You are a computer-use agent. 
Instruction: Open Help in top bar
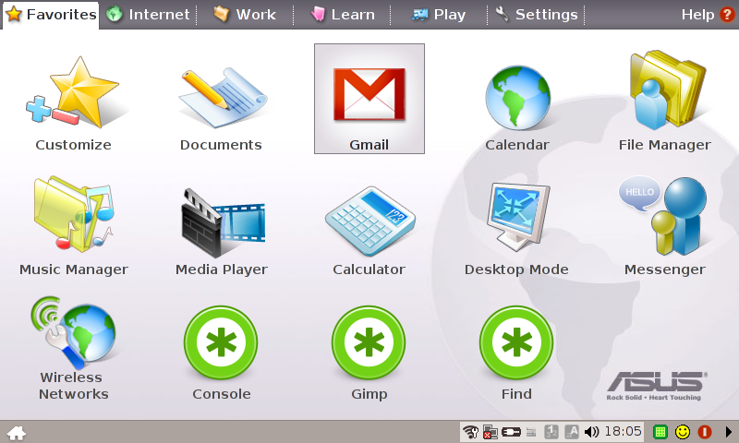[x=708, y=15]
